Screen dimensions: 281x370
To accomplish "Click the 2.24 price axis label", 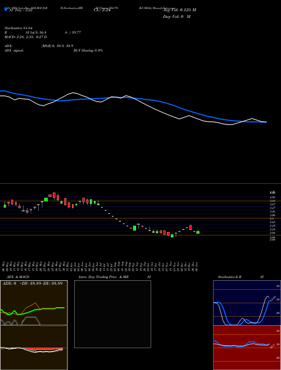I will pos(273,229).
